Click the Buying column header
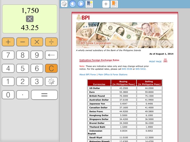The image size is (190, 142). click(124, 83)
